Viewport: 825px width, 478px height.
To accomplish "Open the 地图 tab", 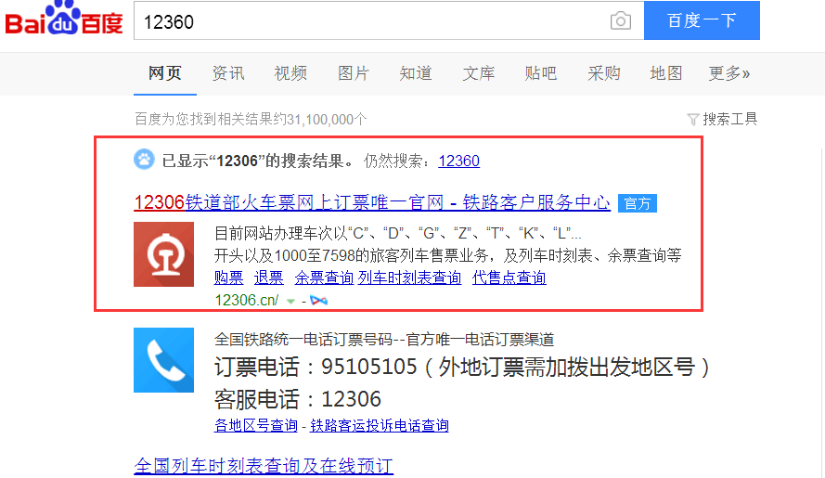I will tap(666, 73).
